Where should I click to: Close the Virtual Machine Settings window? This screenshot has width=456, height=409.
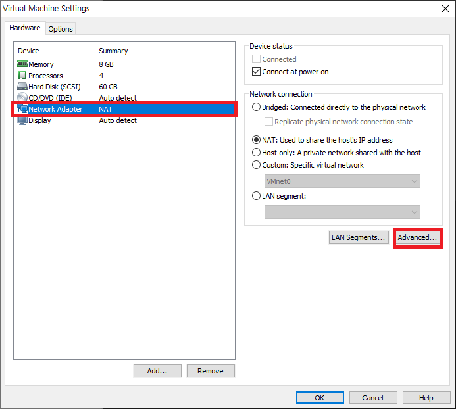click(x=445, y=9)
